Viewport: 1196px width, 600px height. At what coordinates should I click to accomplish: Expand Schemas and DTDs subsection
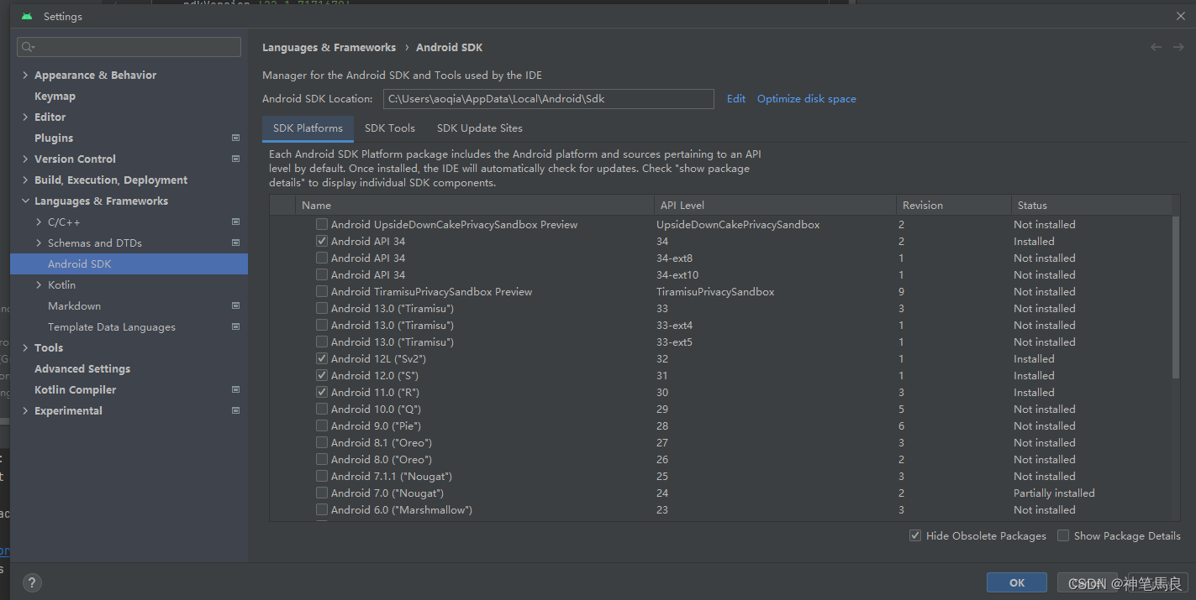pos(39,243)
